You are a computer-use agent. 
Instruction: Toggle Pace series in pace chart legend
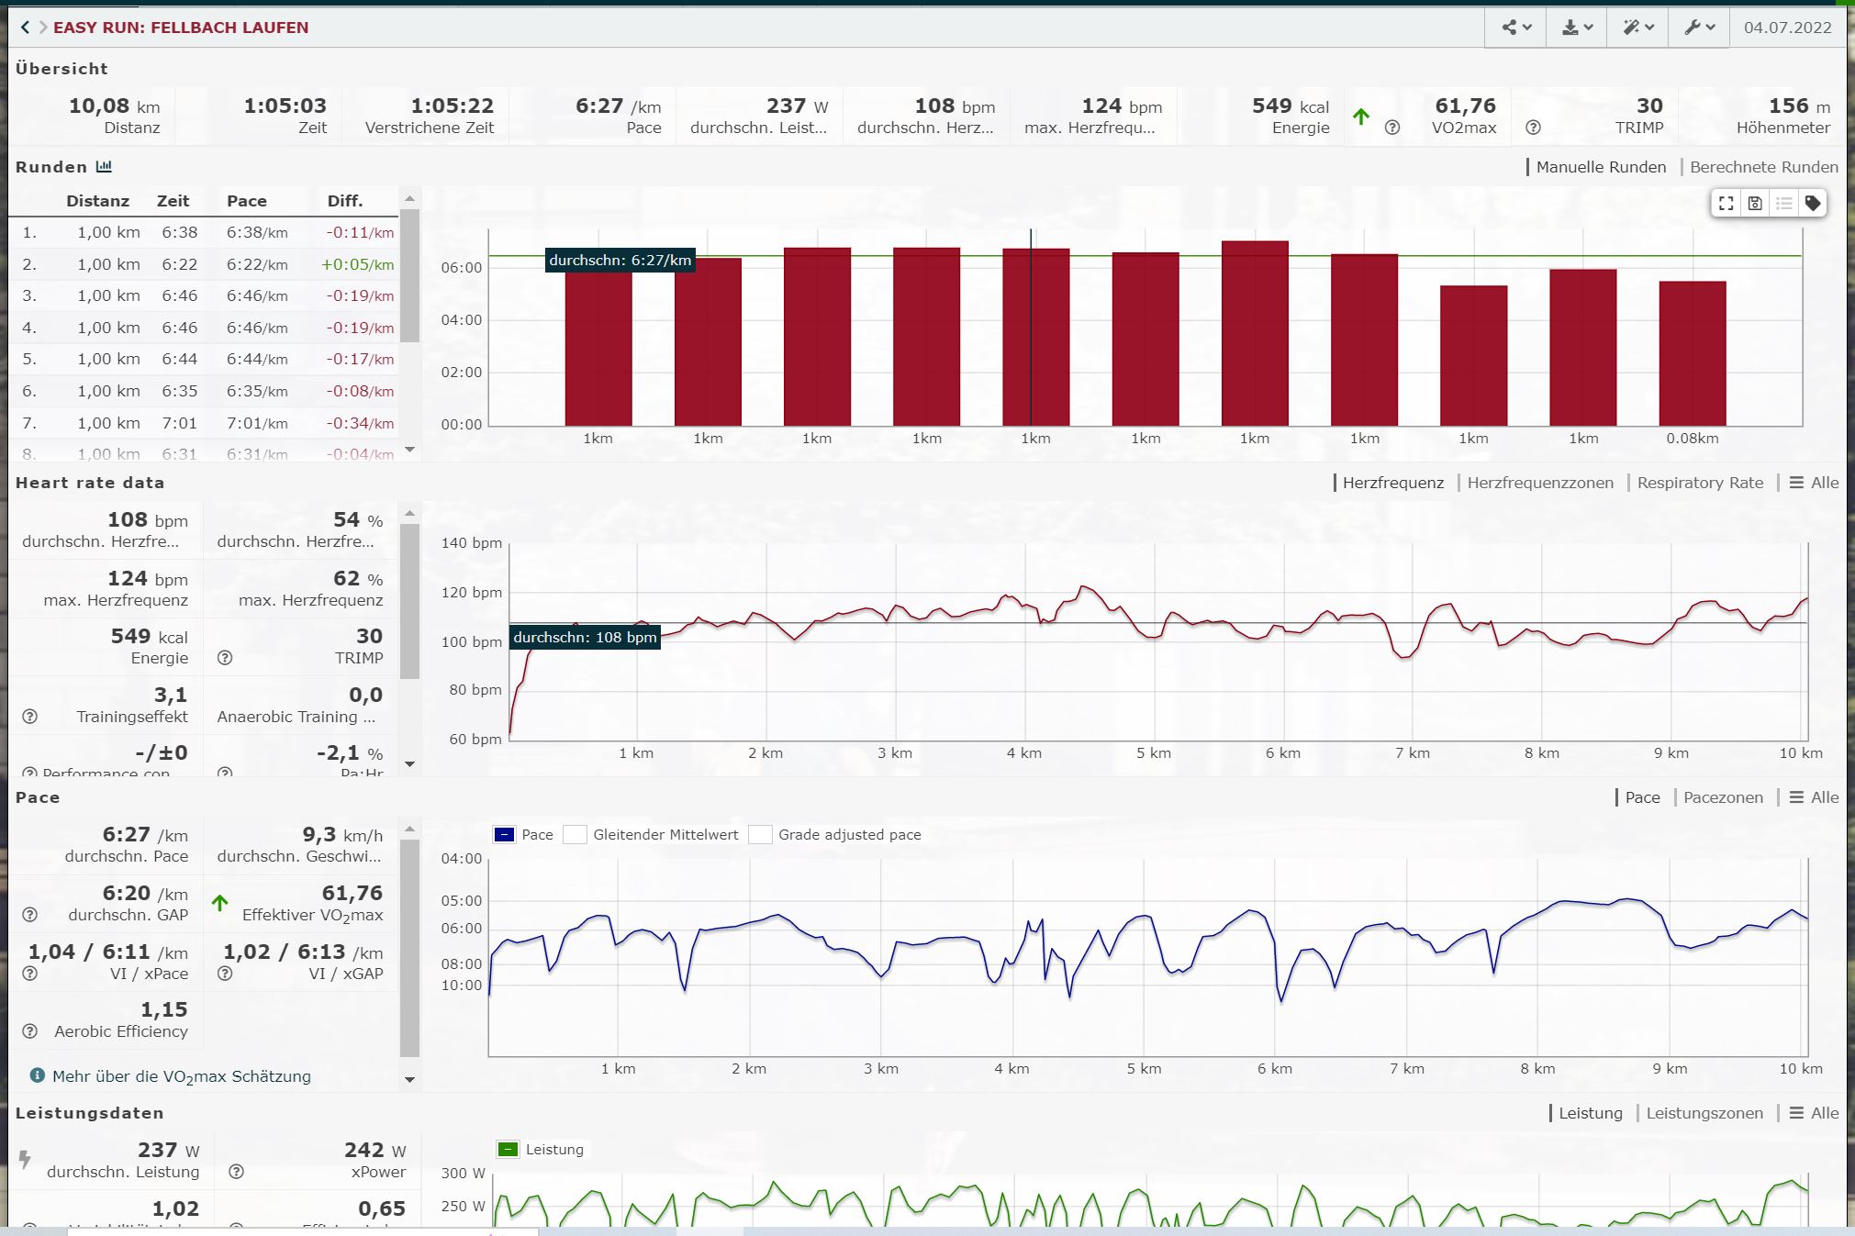[x=505, y=835]
